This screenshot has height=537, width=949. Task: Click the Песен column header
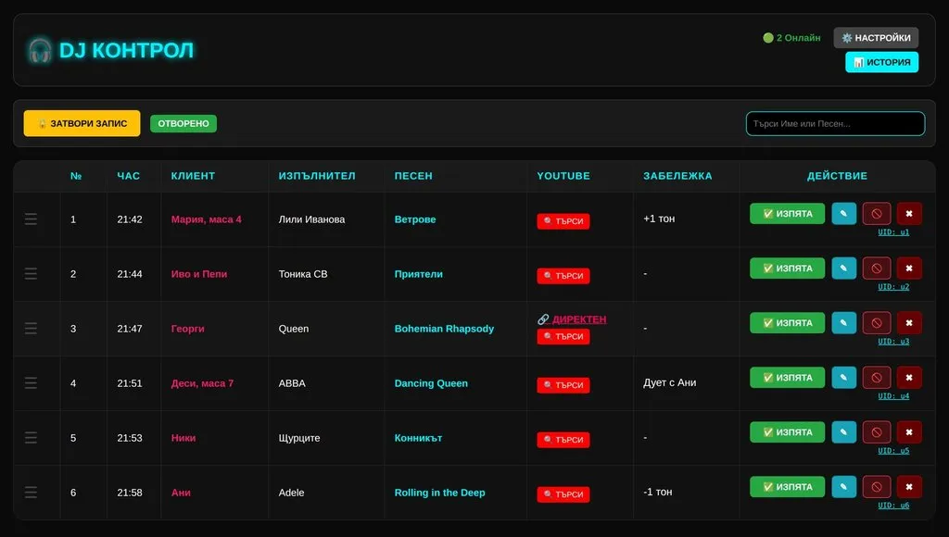tap(413, 176)
